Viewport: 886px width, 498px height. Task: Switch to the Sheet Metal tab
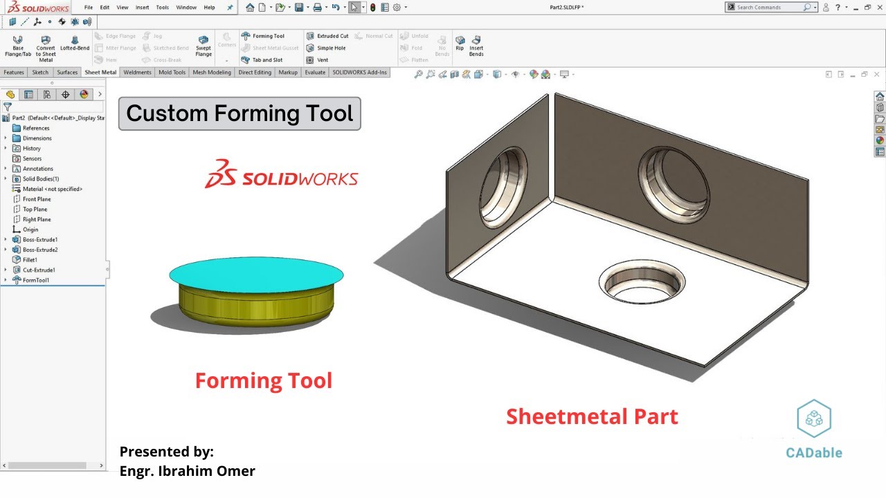coord(99,72)
